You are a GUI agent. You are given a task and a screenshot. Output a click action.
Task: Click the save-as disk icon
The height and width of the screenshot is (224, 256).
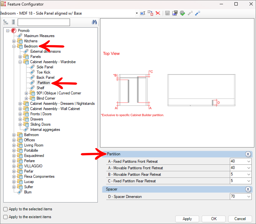point(175,13)
